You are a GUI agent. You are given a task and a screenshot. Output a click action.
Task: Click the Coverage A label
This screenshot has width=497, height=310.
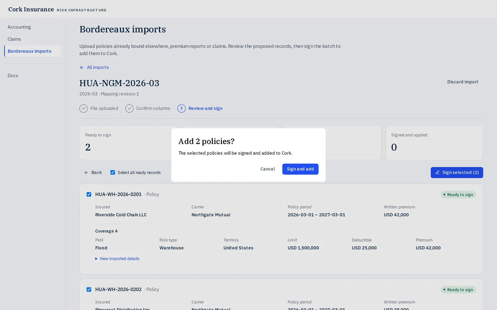coord(106,231)
